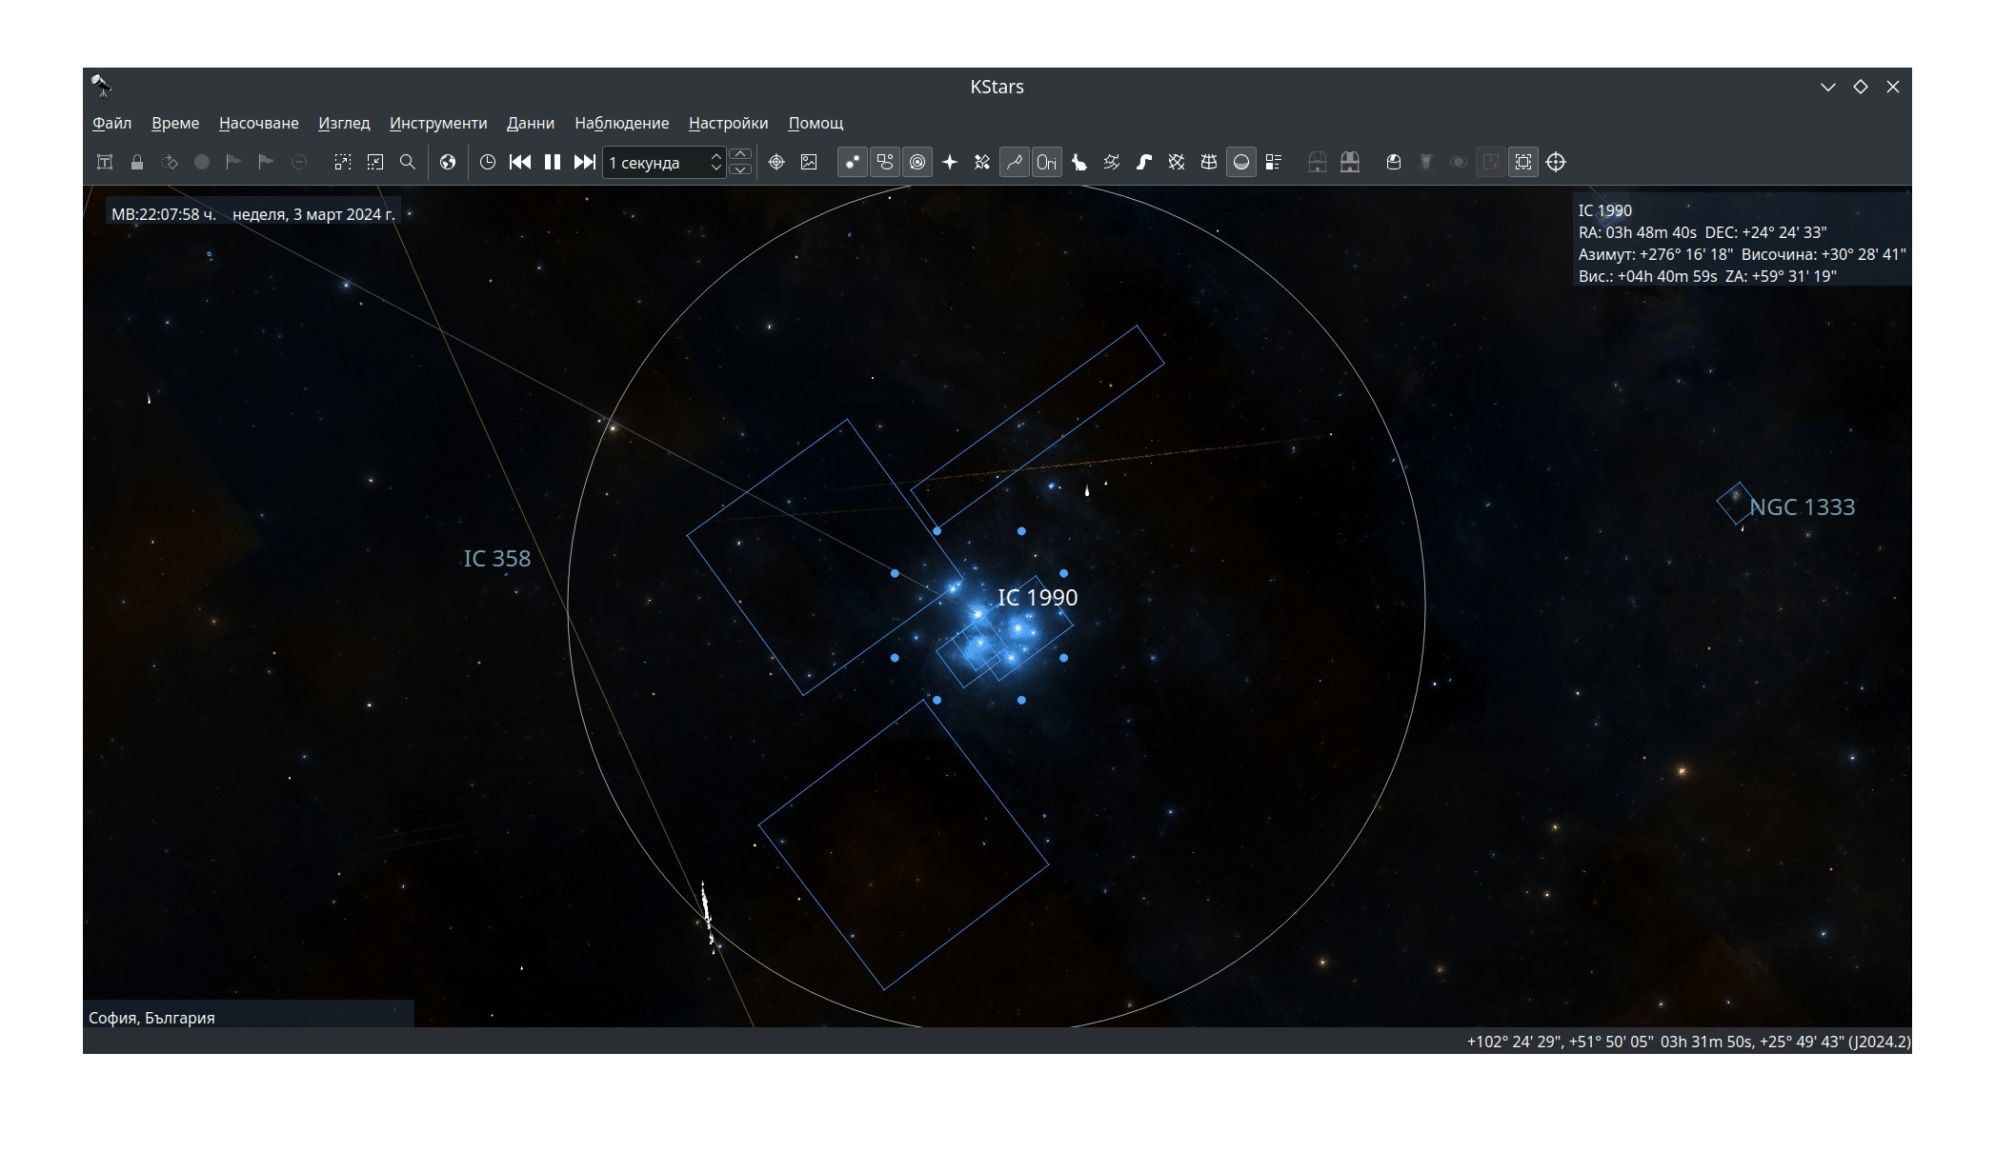Click the crosshair icon at toolbar end

coord(1556,162)
